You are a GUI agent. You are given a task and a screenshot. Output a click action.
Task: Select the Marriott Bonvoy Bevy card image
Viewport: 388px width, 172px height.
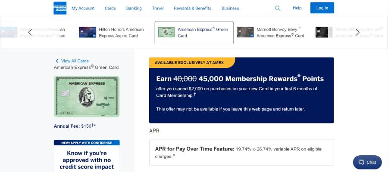pyautogui.click(x=245, y=32)
